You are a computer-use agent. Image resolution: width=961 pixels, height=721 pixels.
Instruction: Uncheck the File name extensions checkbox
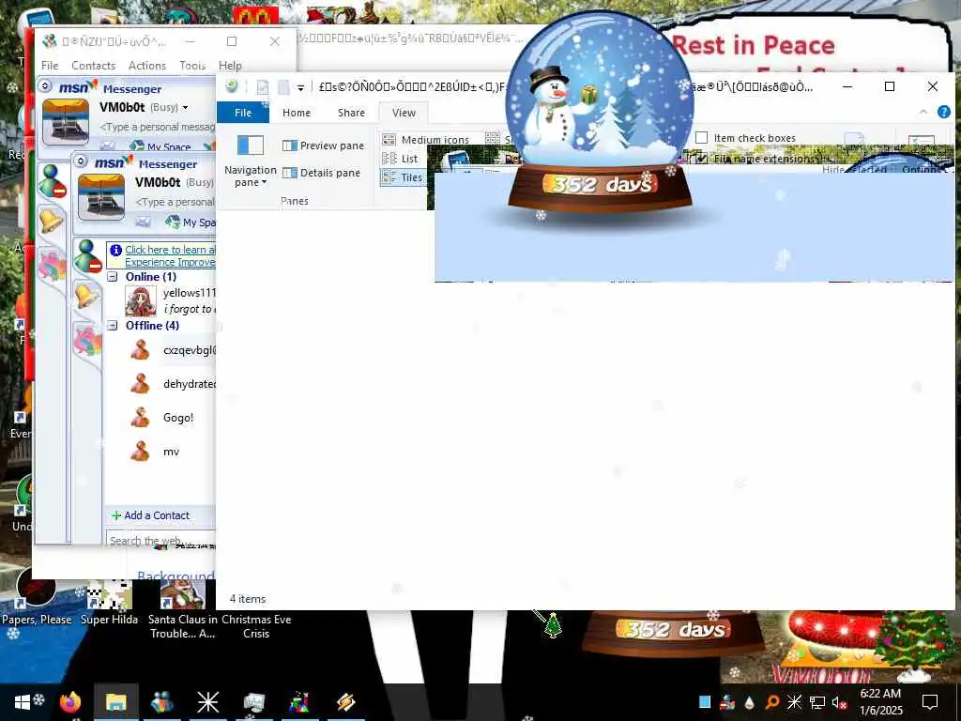tap(702, 158)
